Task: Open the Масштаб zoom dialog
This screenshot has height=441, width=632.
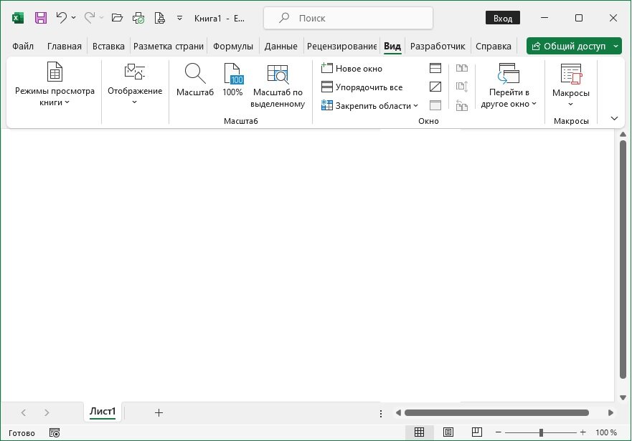Action: 195,79
